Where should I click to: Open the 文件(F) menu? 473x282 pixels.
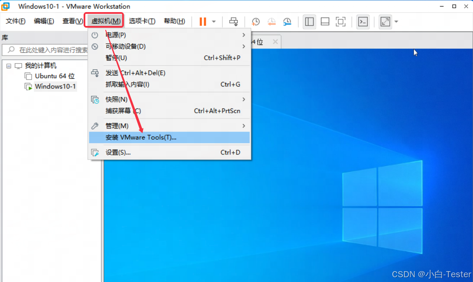coord(16,21)
